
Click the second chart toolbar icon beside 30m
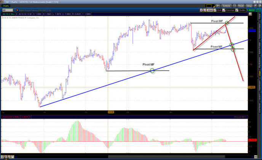205,10
